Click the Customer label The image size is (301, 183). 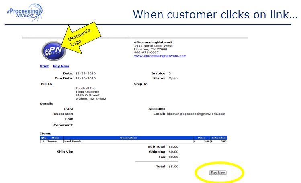(63, 114)
